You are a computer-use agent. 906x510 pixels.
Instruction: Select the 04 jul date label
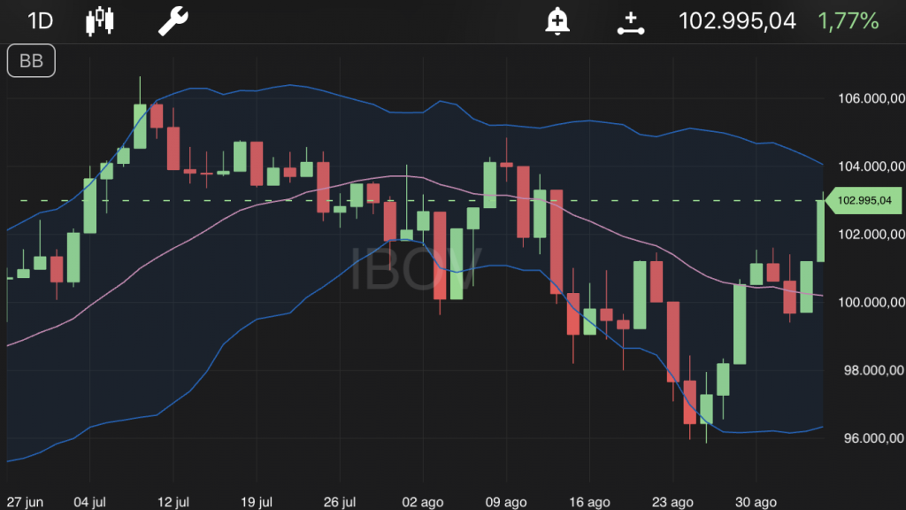(x=89, y=502)
